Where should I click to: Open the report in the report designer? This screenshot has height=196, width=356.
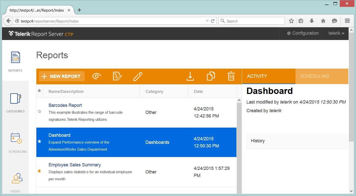117,76
